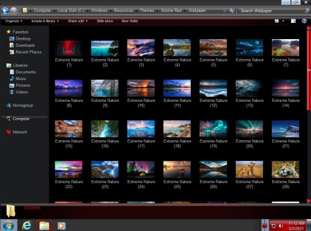Open the Help icon
Screen dimensions: 311x231
pyautogui.click(x=304, y=21)
